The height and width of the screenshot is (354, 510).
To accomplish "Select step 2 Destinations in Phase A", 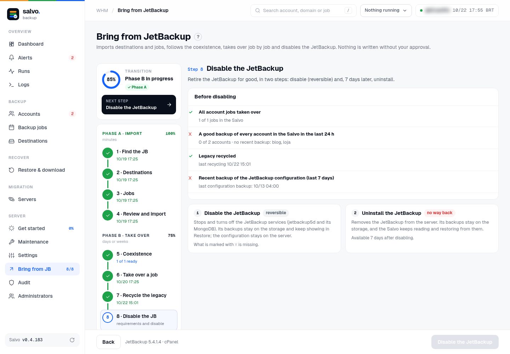I will point(139,176).
